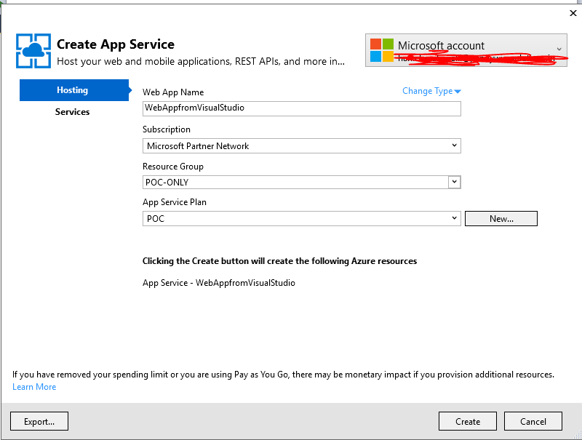Click the 'App Service Plan' field label

(x=175, y=202)
